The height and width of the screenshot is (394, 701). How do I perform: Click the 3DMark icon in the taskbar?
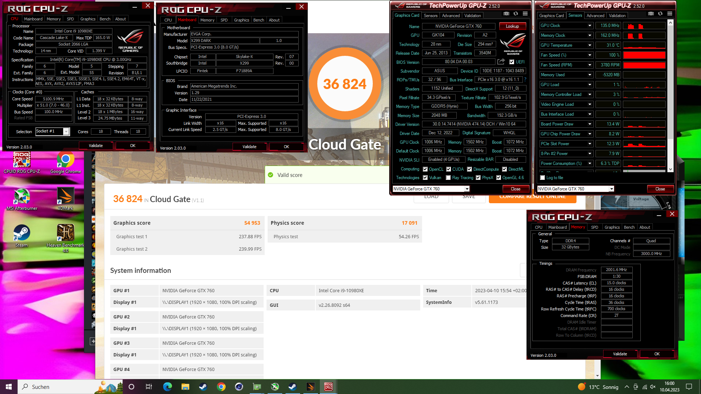click(311, 387)
